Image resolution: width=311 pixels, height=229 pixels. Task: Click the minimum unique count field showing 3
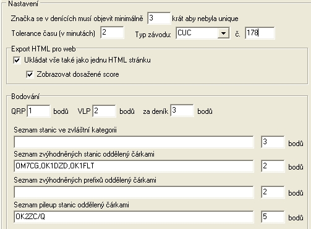point(159,18)
